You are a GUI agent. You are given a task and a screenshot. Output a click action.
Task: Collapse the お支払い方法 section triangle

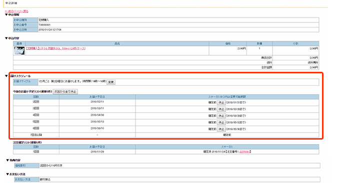tap(7, 174)
